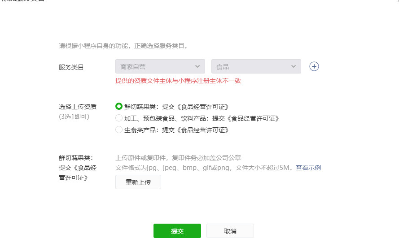Click the 服务类目 label

click(71, 67)
